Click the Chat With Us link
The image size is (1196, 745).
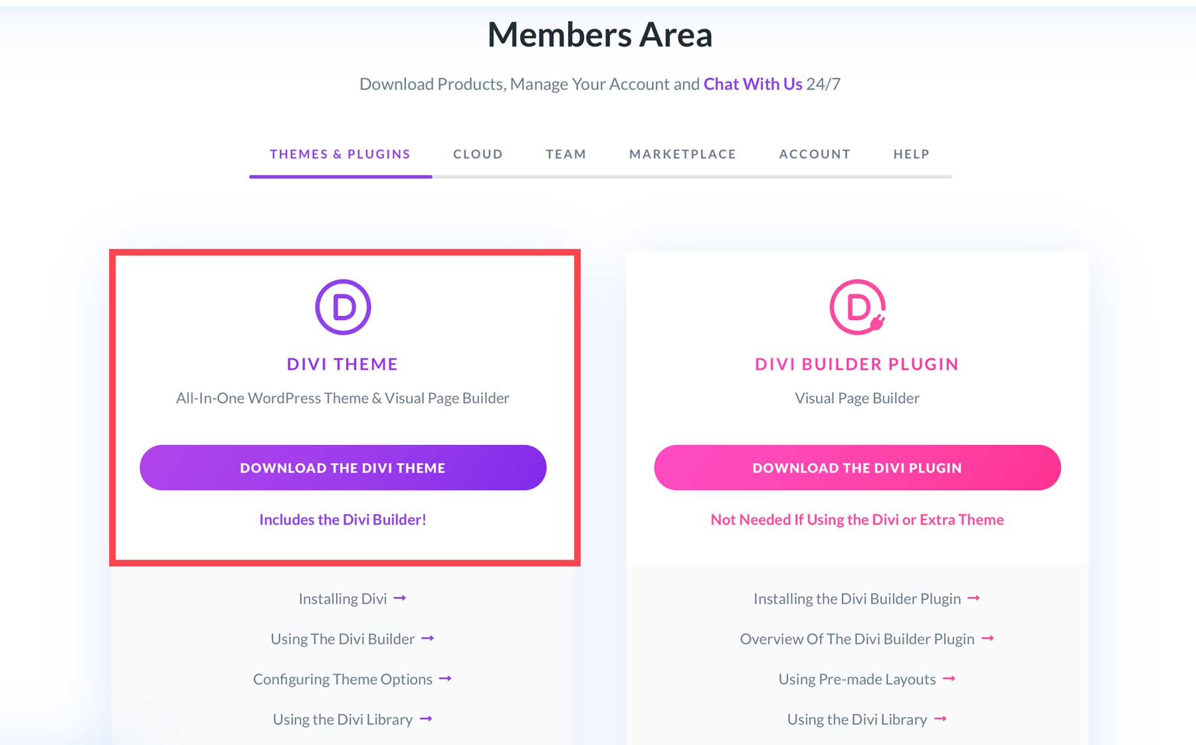(x=753, y=84)
